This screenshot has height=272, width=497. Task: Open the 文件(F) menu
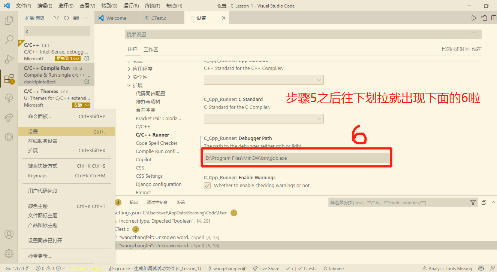pos(24,6)
